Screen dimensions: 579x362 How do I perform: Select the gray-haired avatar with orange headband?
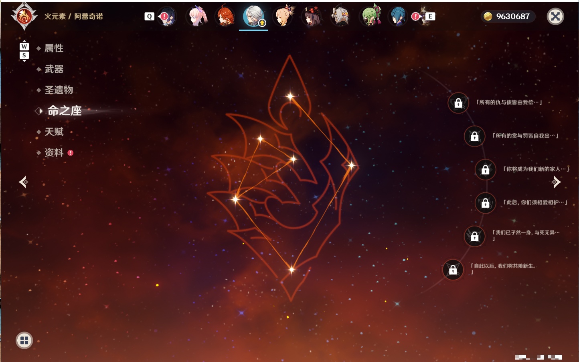coord(340,16)
